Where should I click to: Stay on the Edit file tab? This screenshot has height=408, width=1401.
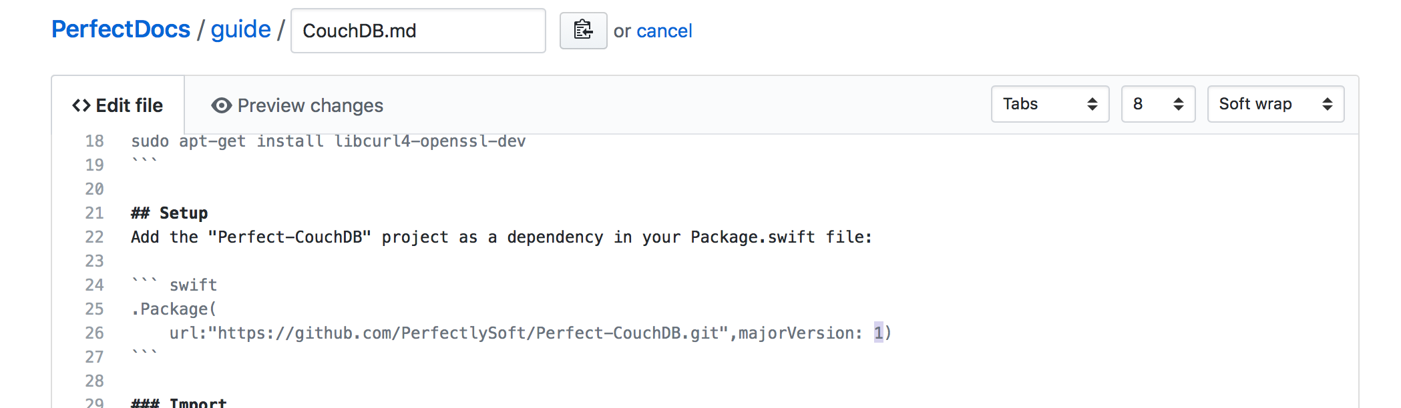(119, 105)
